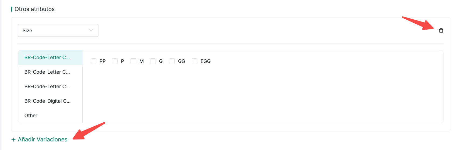The image size is (453, 150).
Task: Click the Size text in the selector
Action: [x=27, y=31]
